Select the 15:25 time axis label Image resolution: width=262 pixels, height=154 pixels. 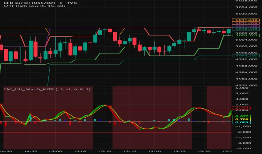point(179,151)
